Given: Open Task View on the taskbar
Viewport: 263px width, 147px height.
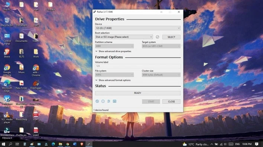Looking at the screenshot, I should tap(17, 144).
